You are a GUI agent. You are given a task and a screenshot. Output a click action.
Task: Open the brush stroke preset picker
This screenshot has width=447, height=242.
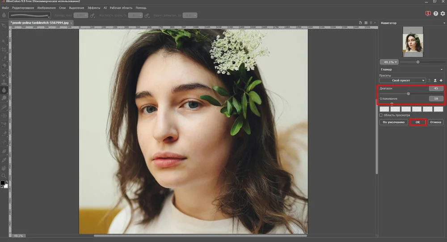pyautogui.click(x=30, y=15)
